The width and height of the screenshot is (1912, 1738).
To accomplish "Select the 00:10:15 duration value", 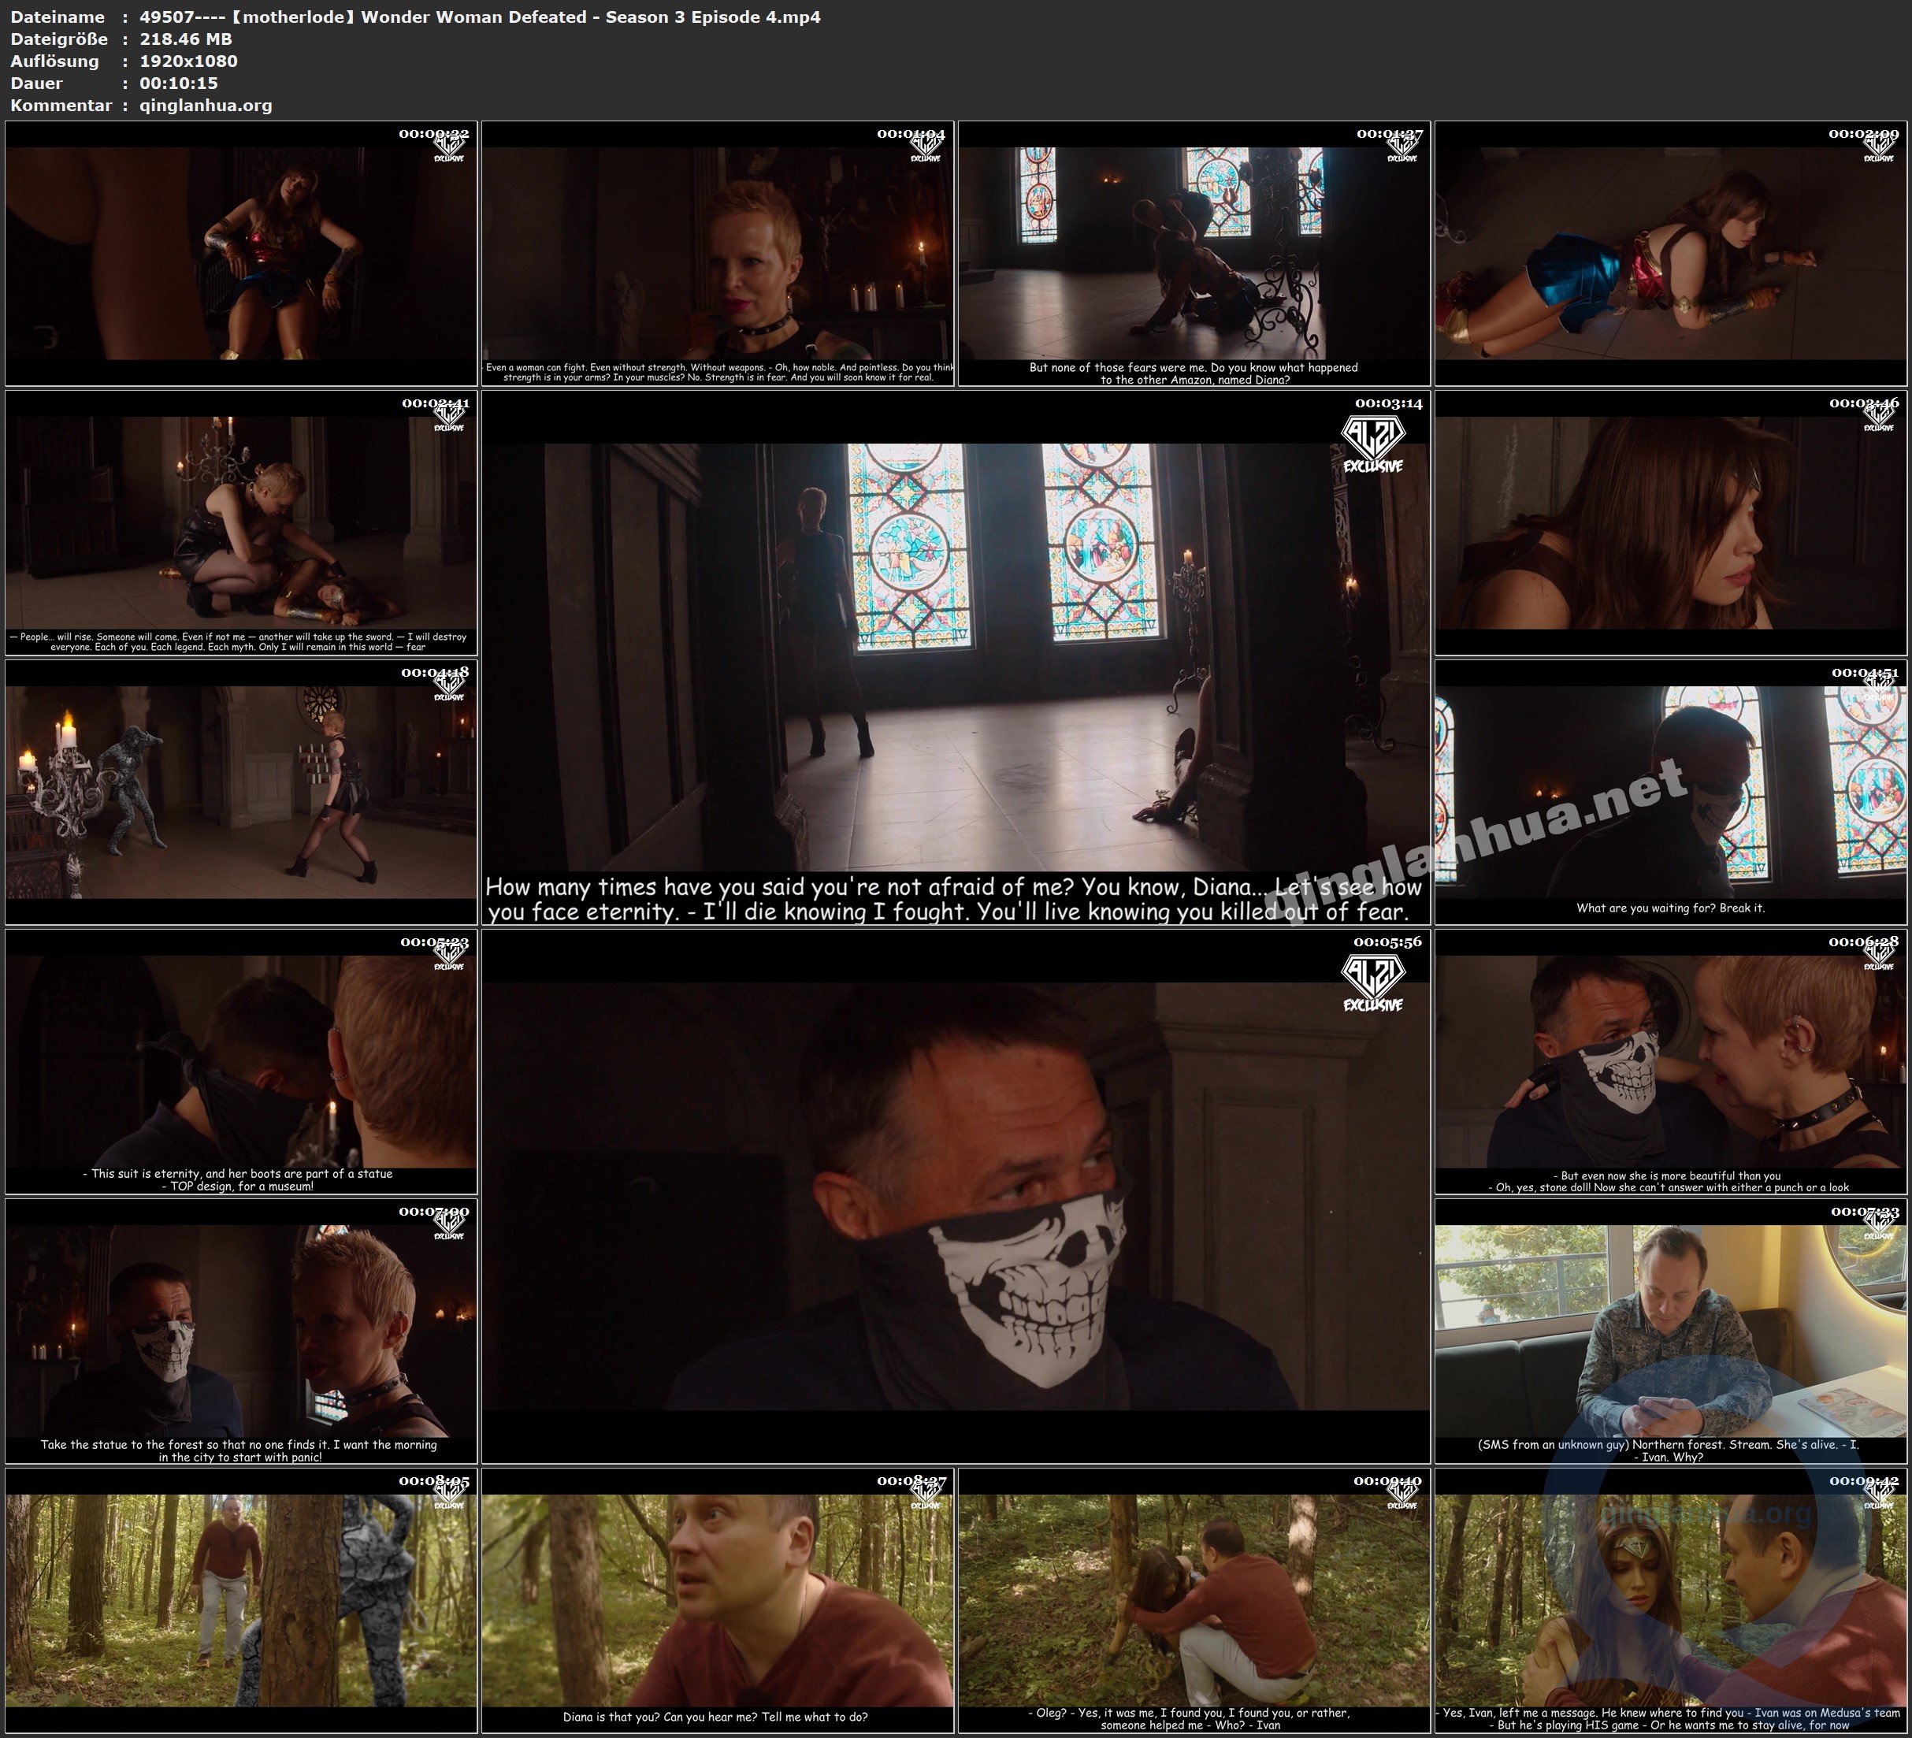I will (180, 83).
